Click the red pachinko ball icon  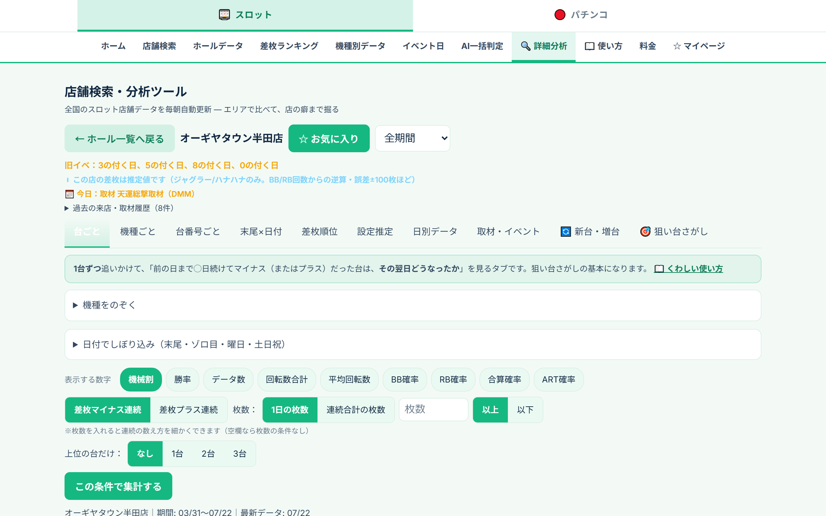(x=560, y=15)
